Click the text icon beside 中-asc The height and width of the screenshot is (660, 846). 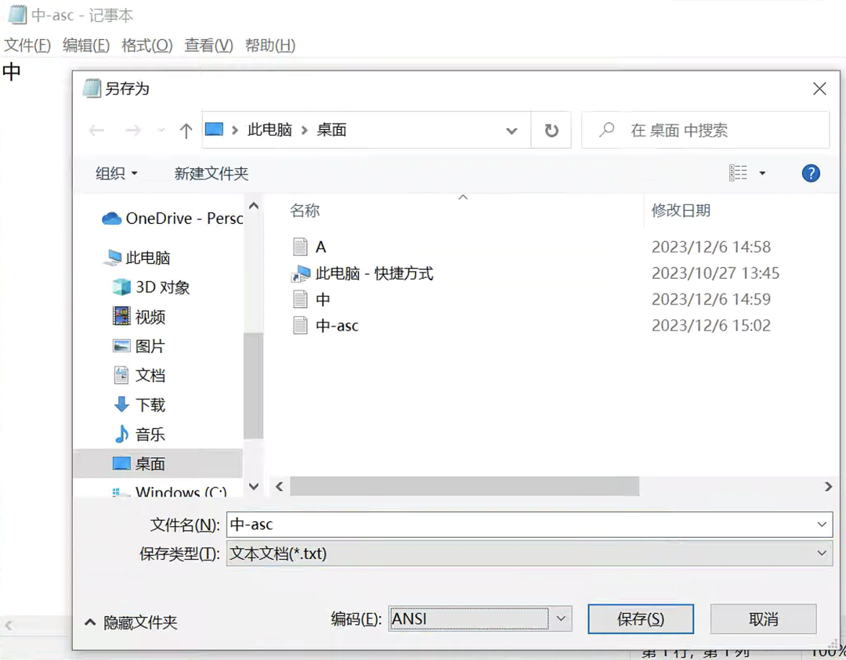tap(301, 326)
